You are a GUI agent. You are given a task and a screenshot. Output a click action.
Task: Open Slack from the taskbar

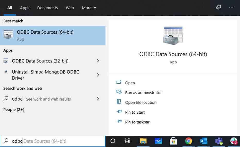(234, 141)
